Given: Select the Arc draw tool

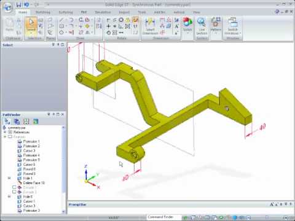Looking at the screenshot, I should coord(71,20).
